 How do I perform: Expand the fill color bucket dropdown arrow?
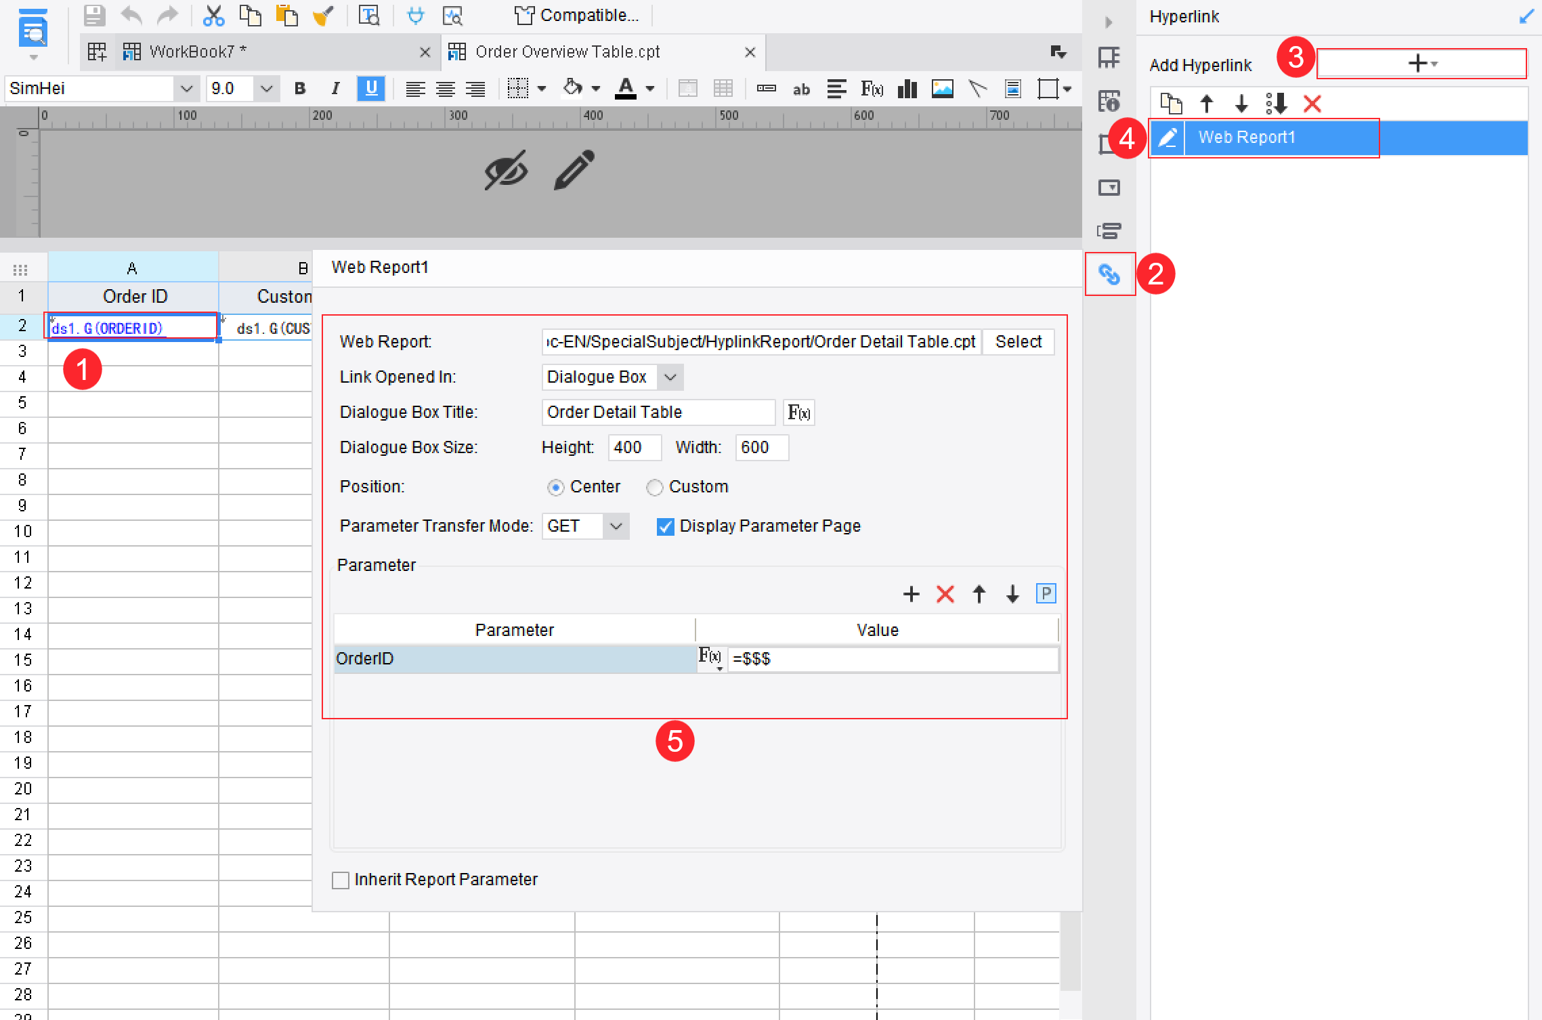[596, 89]
